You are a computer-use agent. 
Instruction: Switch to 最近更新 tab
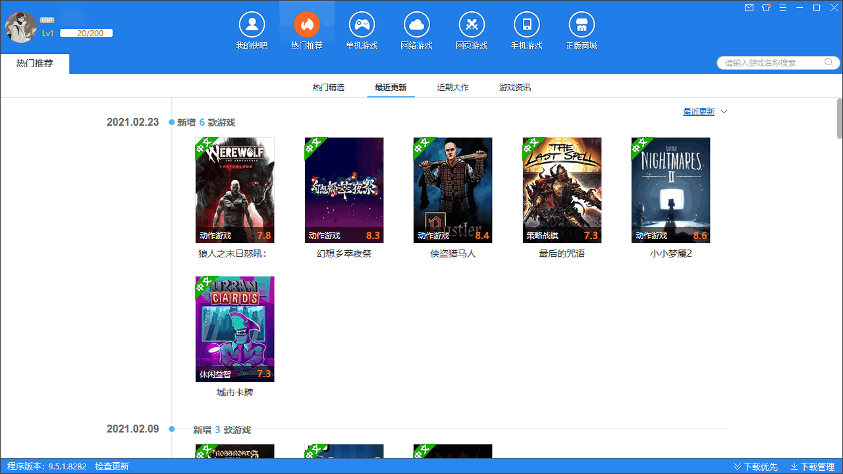[391, 88]
